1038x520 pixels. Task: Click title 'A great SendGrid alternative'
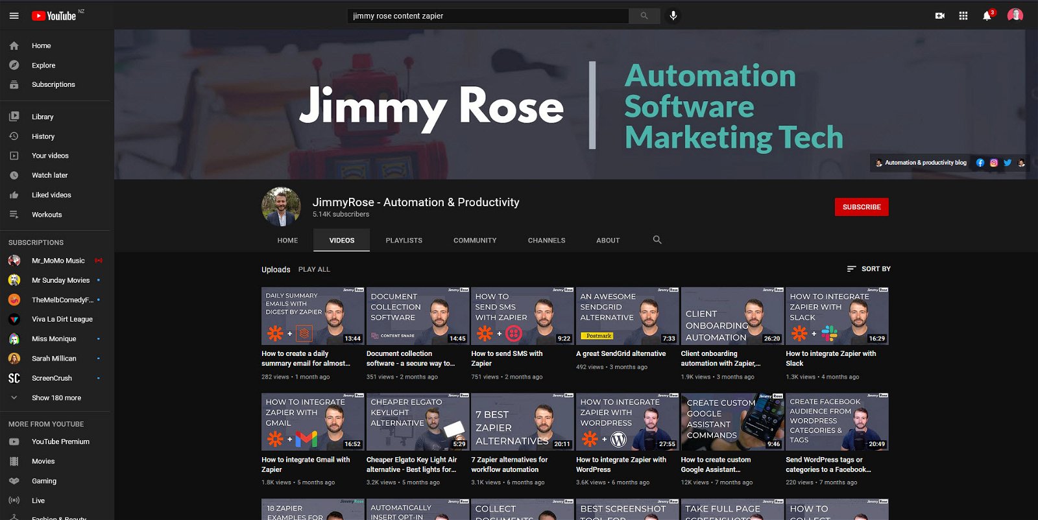tap(621, 353)
